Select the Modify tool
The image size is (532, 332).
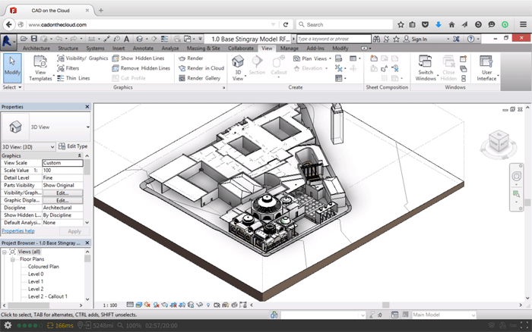[x=13, y=67]
